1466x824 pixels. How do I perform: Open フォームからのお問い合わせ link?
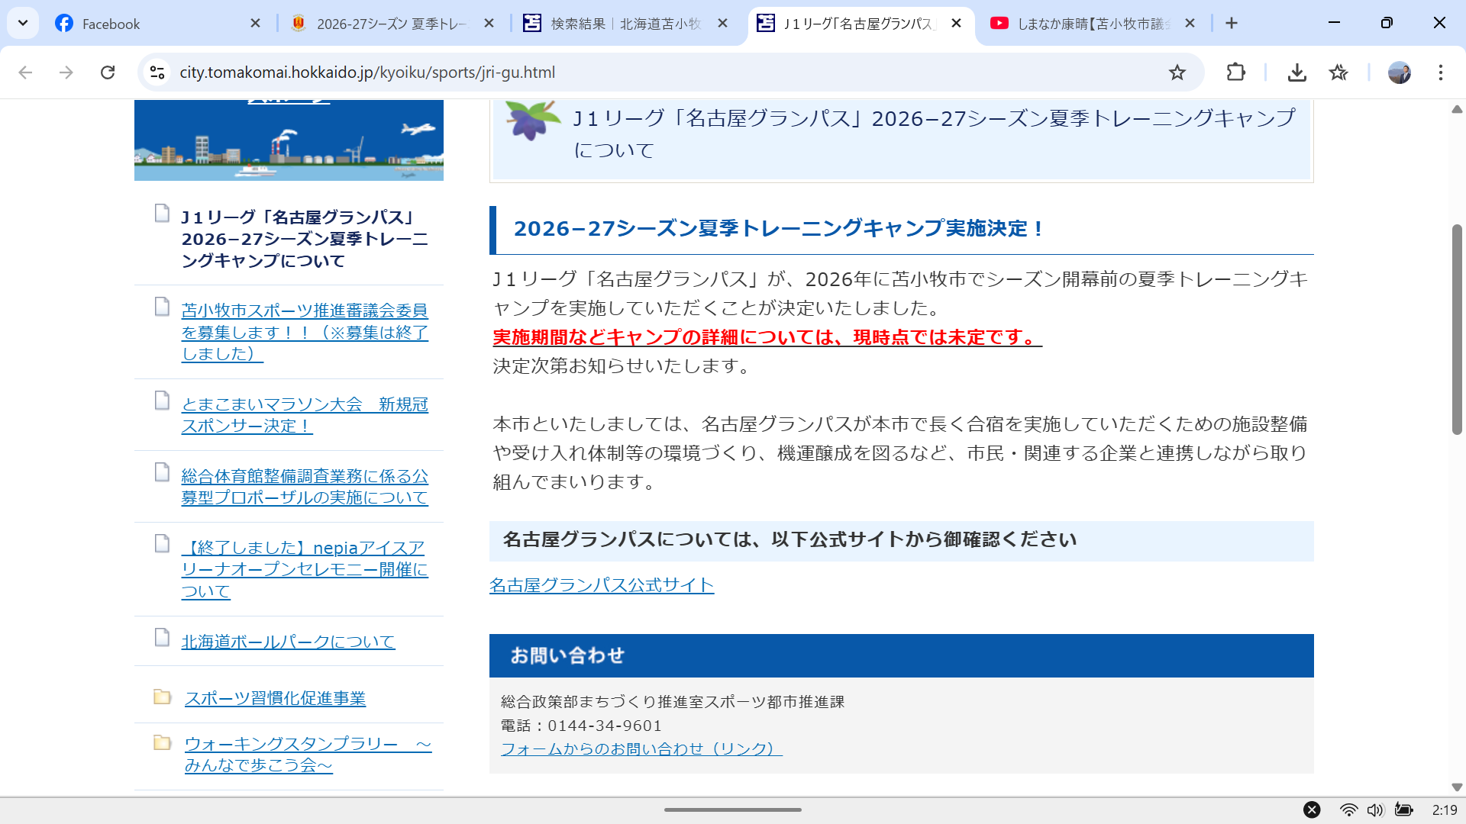[x=641, y=749]
